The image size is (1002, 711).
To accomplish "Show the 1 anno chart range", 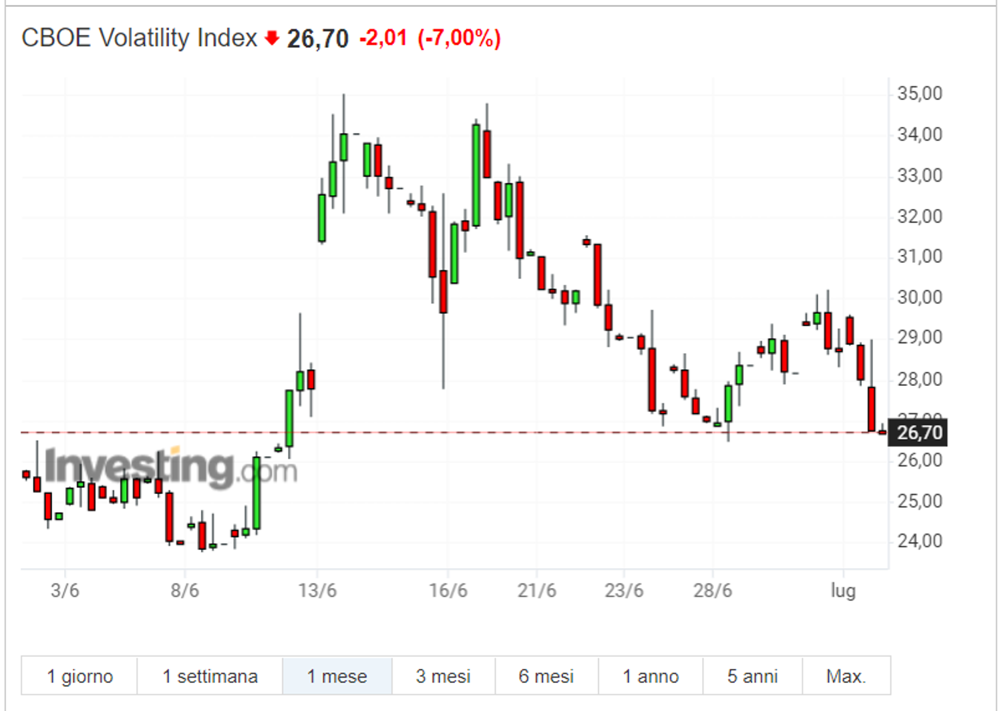I will click(651, 676).
